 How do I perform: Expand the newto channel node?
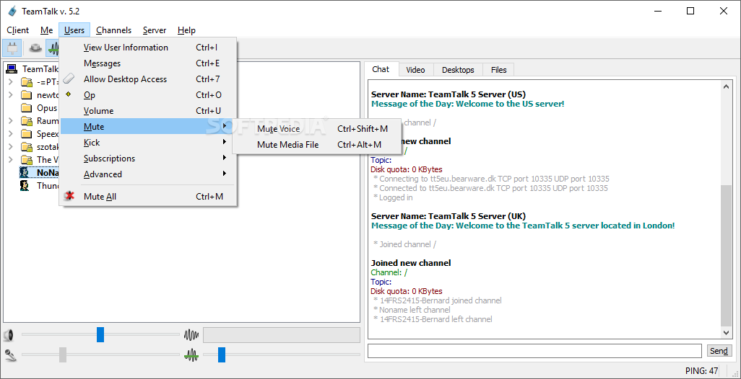point(10,95)
